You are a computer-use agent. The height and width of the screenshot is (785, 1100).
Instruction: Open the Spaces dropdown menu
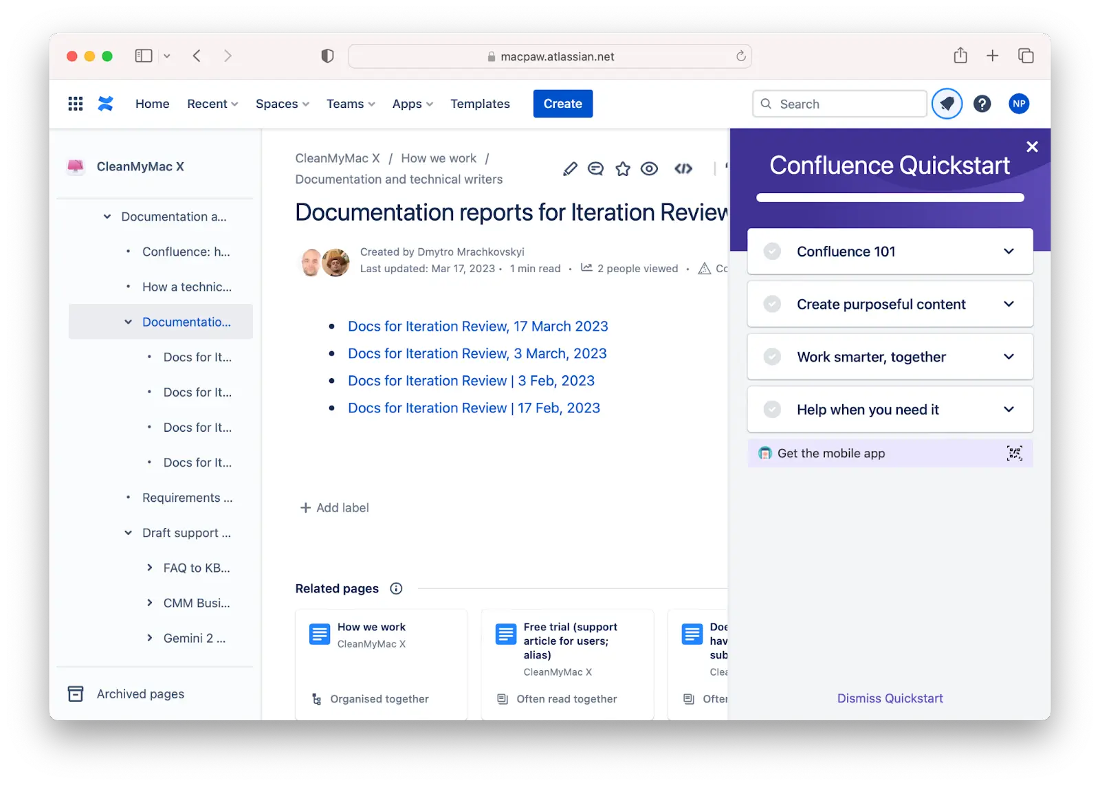coord(283,104)
